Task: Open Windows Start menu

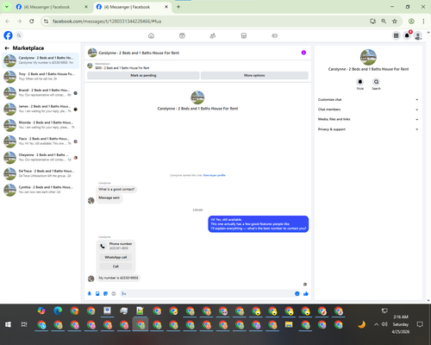Action: coord(8,324)
